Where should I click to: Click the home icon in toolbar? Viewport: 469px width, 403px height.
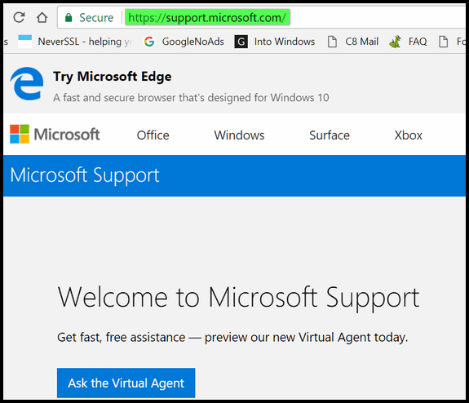click(x=42, y=17)
